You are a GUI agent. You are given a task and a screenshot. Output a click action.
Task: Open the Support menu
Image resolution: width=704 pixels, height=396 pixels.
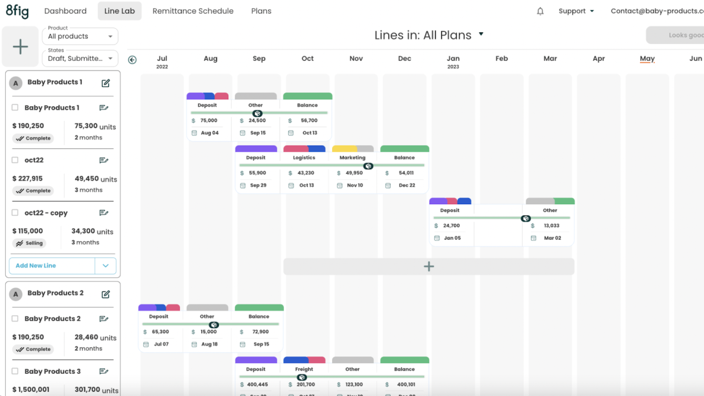576,11
